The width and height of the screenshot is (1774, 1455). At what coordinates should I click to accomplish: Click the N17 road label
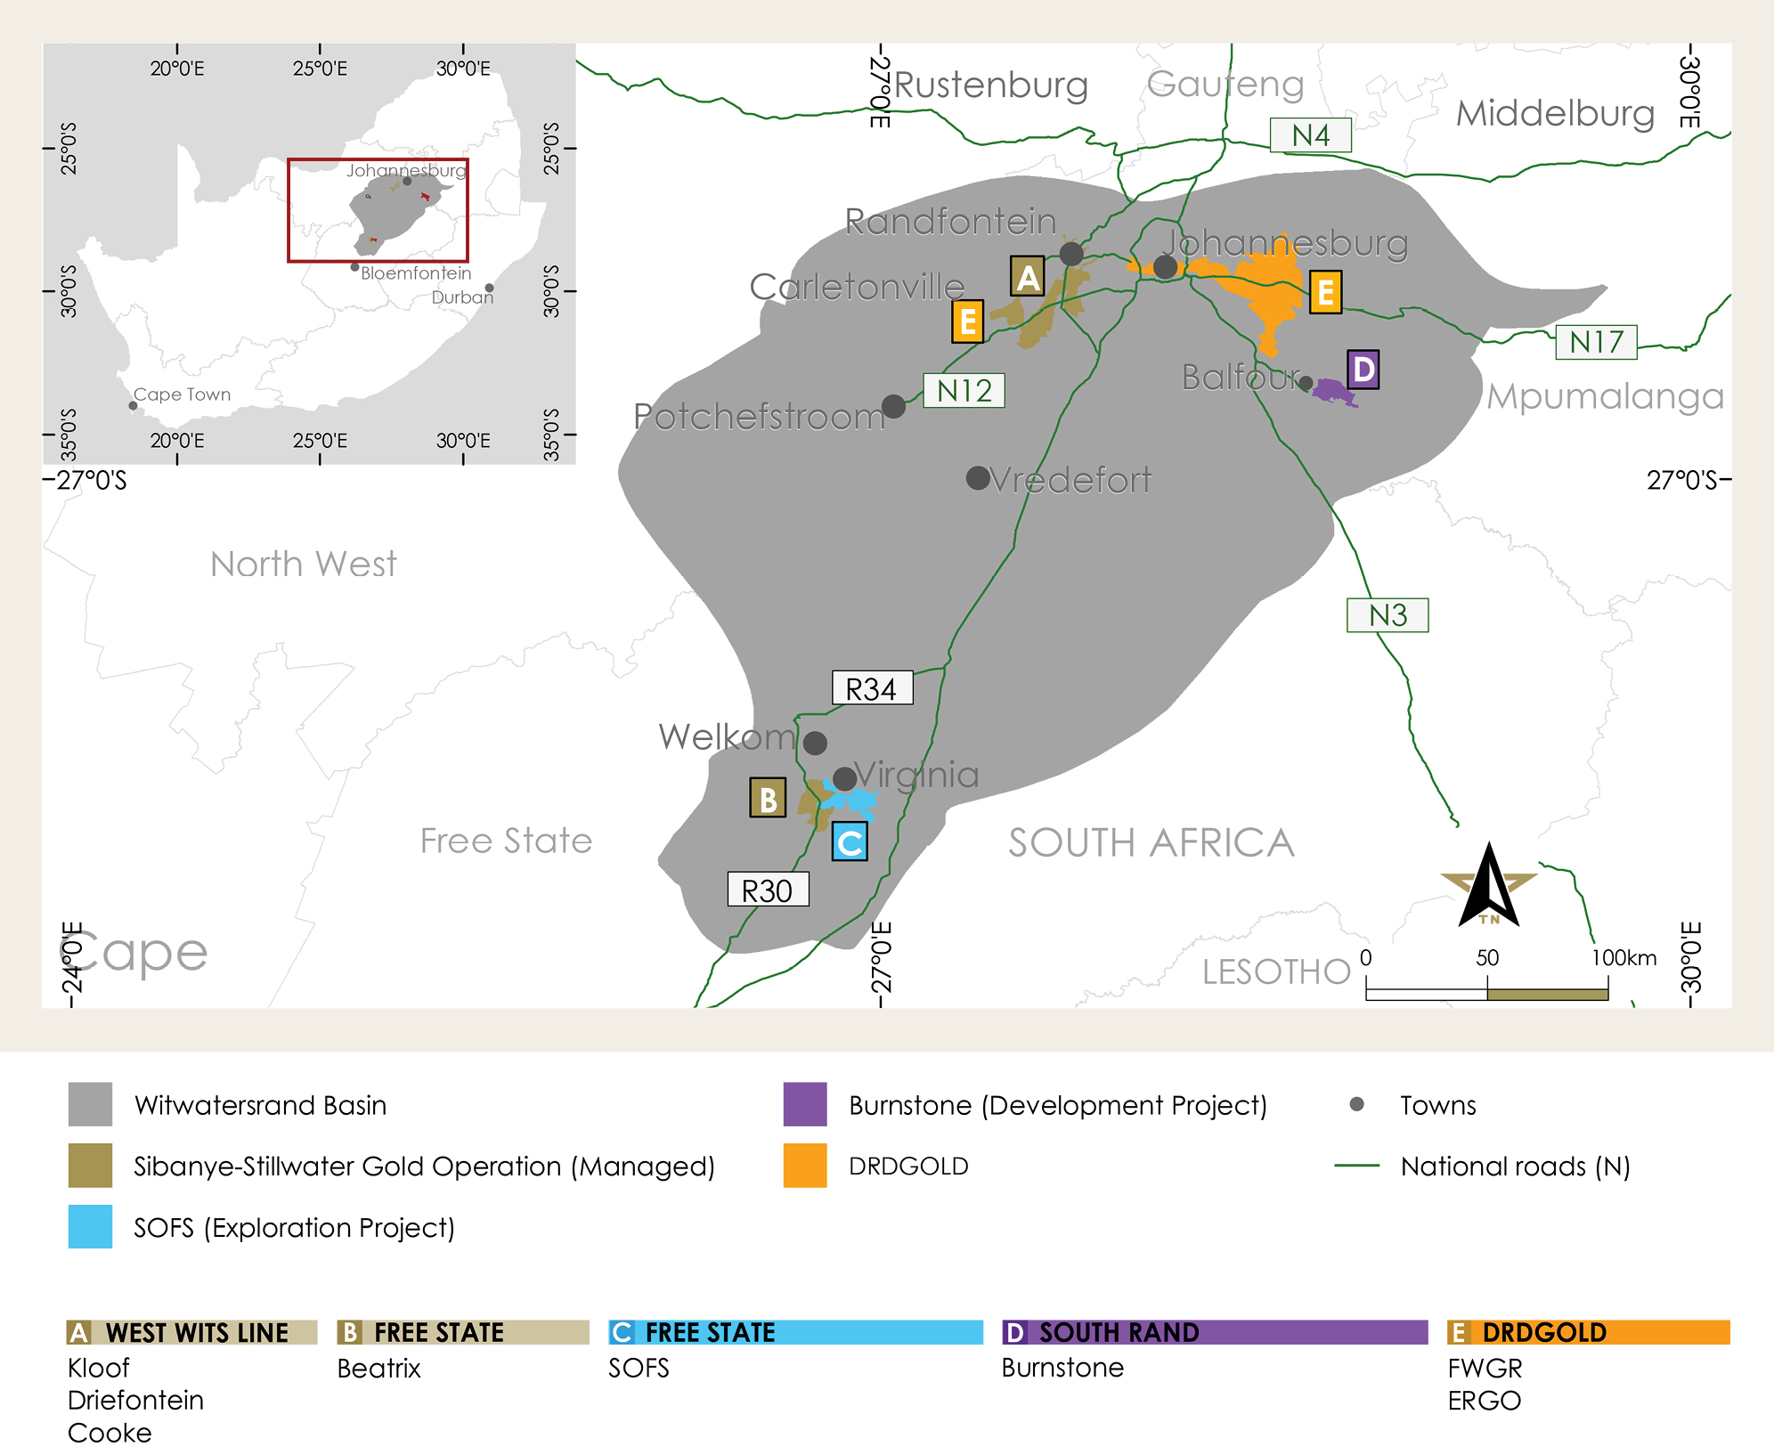click(1595, 342)
